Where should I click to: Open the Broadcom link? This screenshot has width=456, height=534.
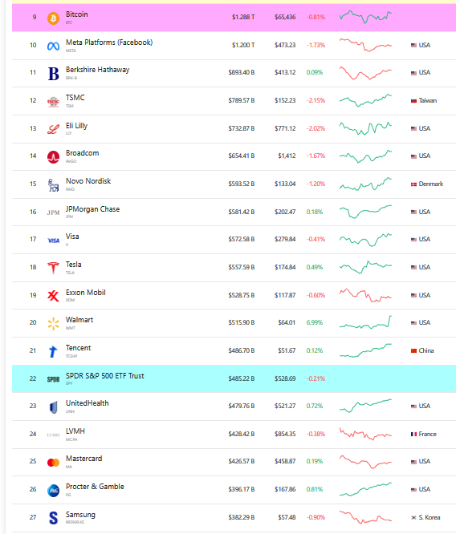(x=82, y=153)
